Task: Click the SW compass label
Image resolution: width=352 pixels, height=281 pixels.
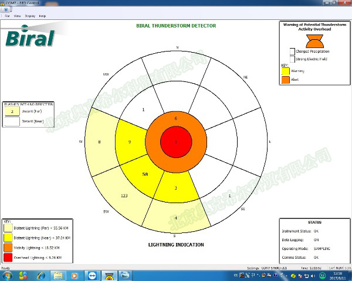Action: 106,211
